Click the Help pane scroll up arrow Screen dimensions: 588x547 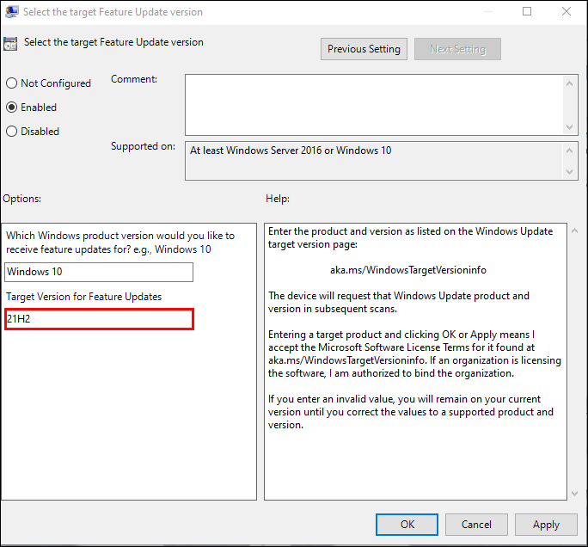(574, 231)
